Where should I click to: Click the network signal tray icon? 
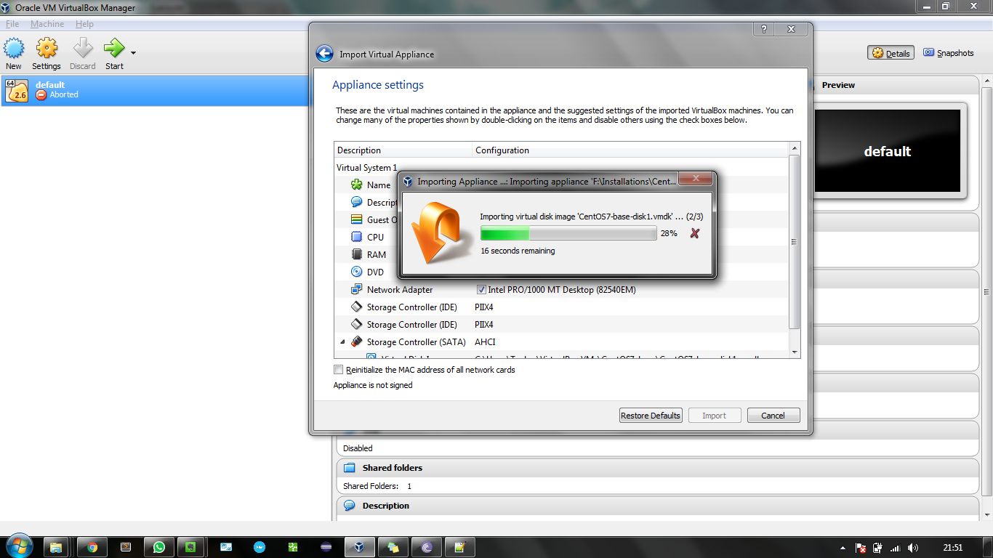click(896, 548)
